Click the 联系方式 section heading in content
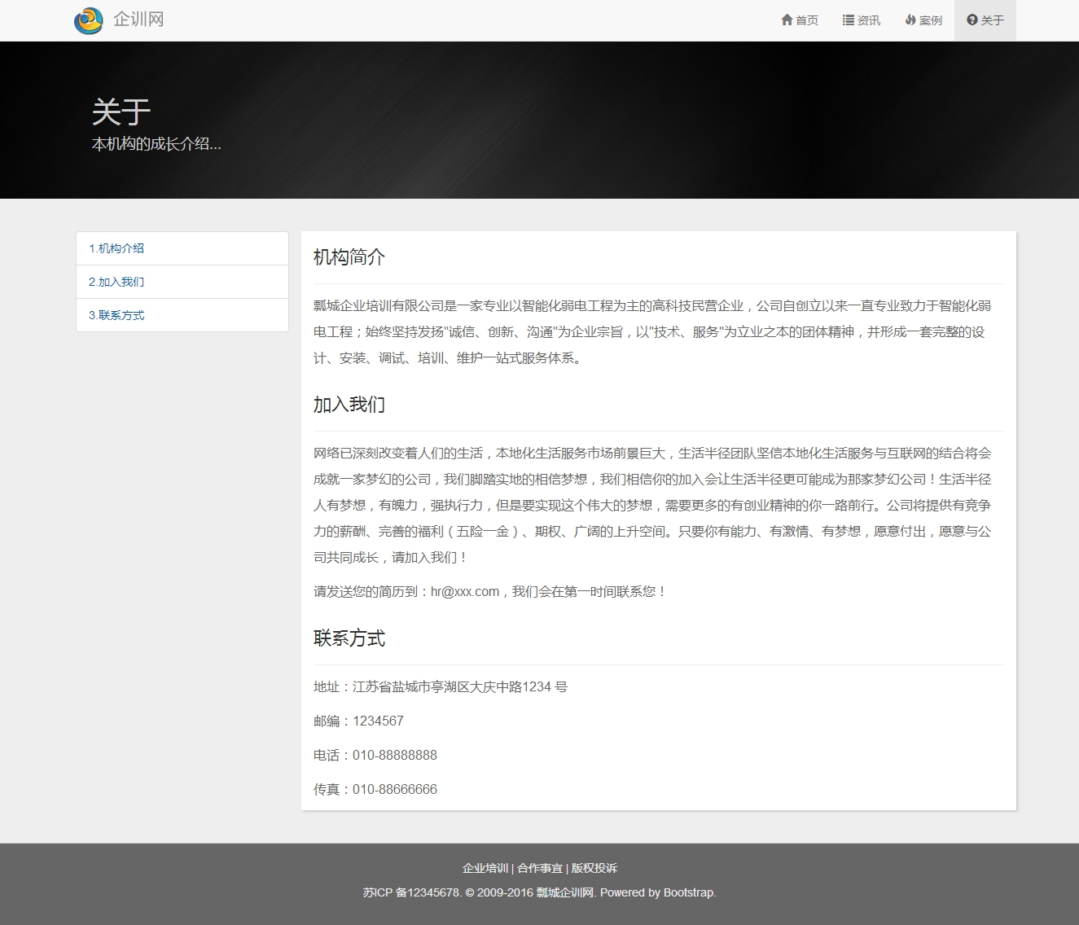 point(349,638)
